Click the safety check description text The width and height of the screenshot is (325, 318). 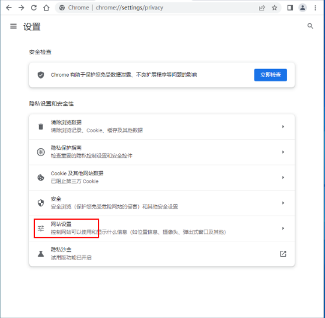pos(124,75)
